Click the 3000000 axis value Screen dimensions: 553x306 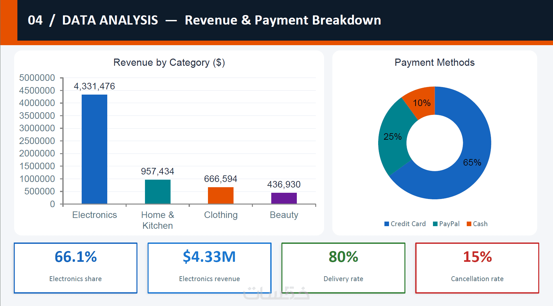pyautogui.click(x=37, y=128)
